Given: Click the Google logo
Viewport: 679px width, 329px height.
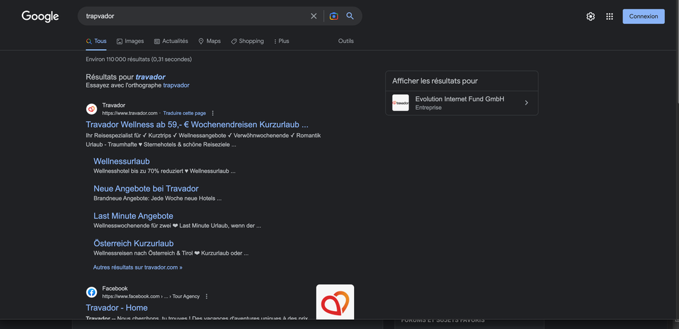Looking at the screenshot, I should tap(40, 17).
